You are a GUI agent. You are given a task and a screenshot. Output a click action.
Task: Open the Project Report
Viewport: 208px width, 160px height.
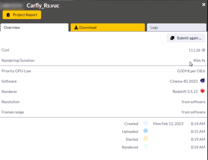[22, 15]
